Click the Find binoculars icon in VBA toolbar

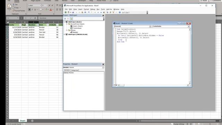(x=85, y=12)
